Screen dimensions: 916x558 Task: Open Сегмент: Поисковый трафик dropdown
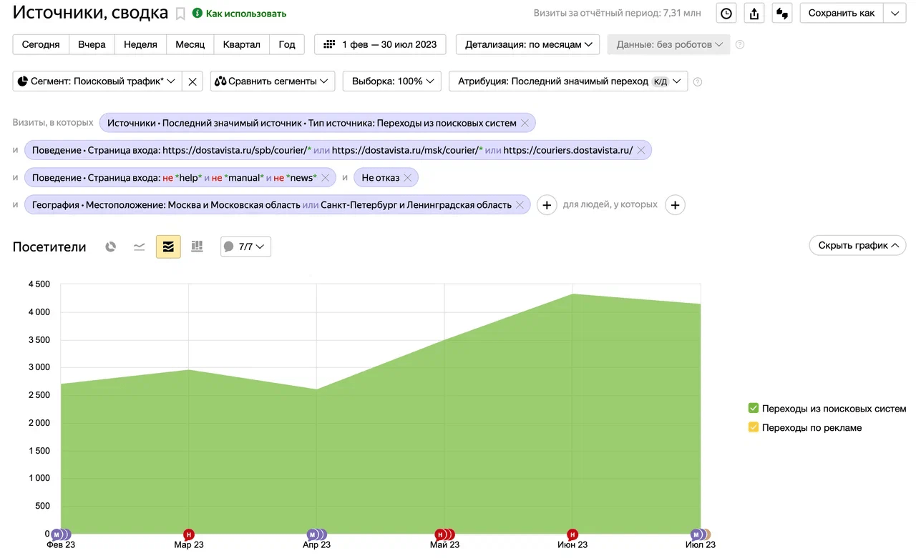click(x=97, y=81)
